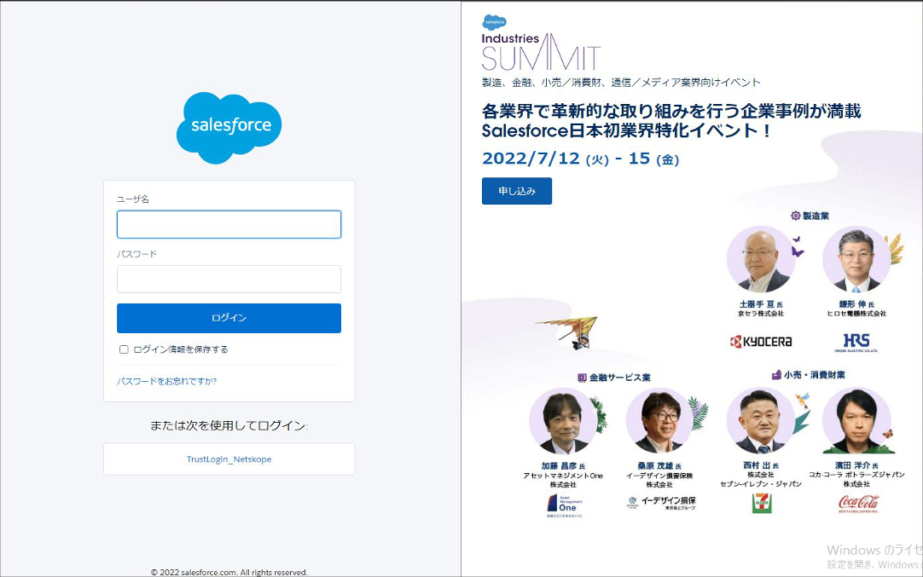Click the Industries Summit logo
The width and height of the screenshot is (923, 577).
(540, 52)
